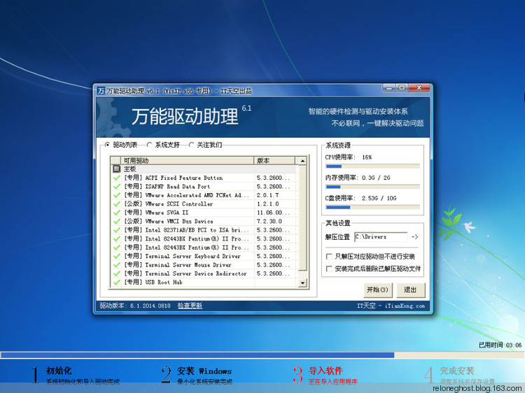Click the 内存使用率 progress bar

(x=372, y=187)
